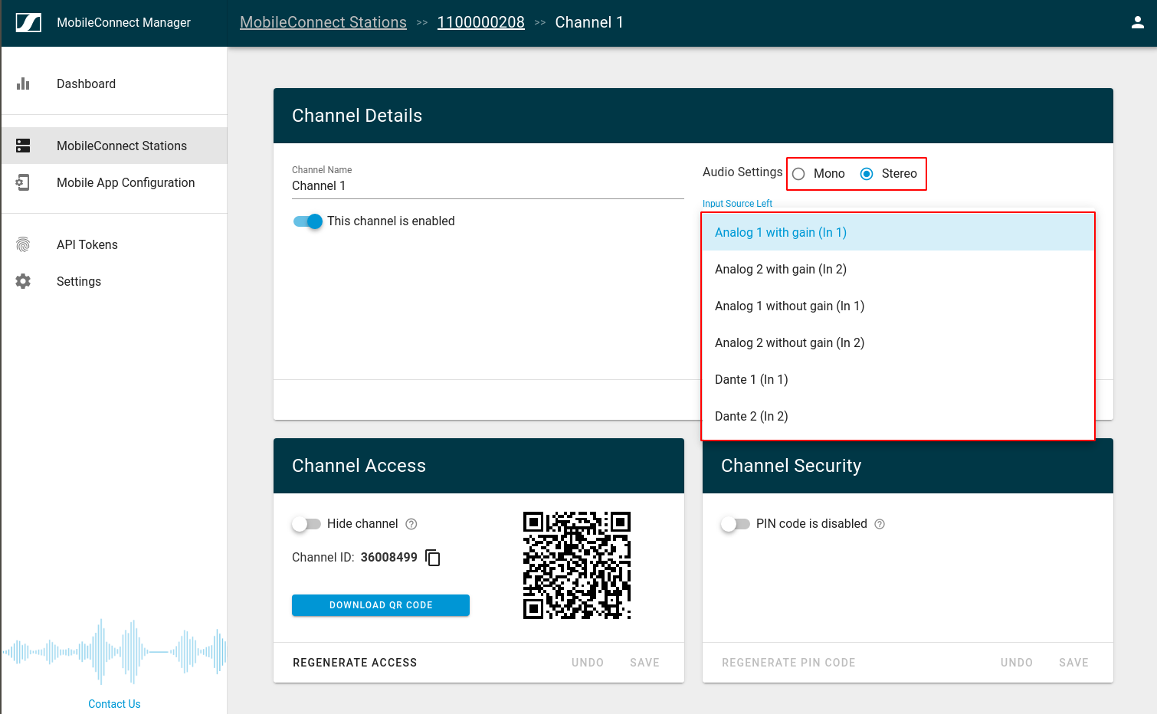Viewport: 1157px width, 714px height.
Task: Click the MobileConnect Manager title
Action: coord(123,23)
